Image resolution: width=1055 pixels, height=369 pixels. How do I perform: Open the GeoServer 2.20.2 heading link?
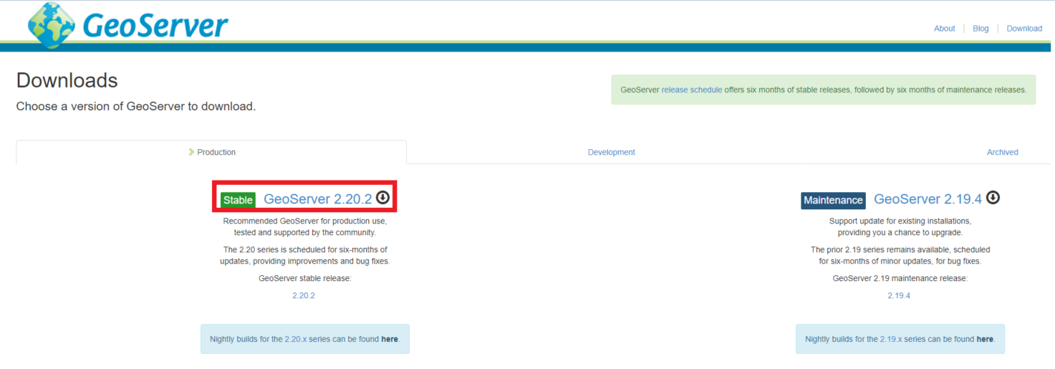318,199
